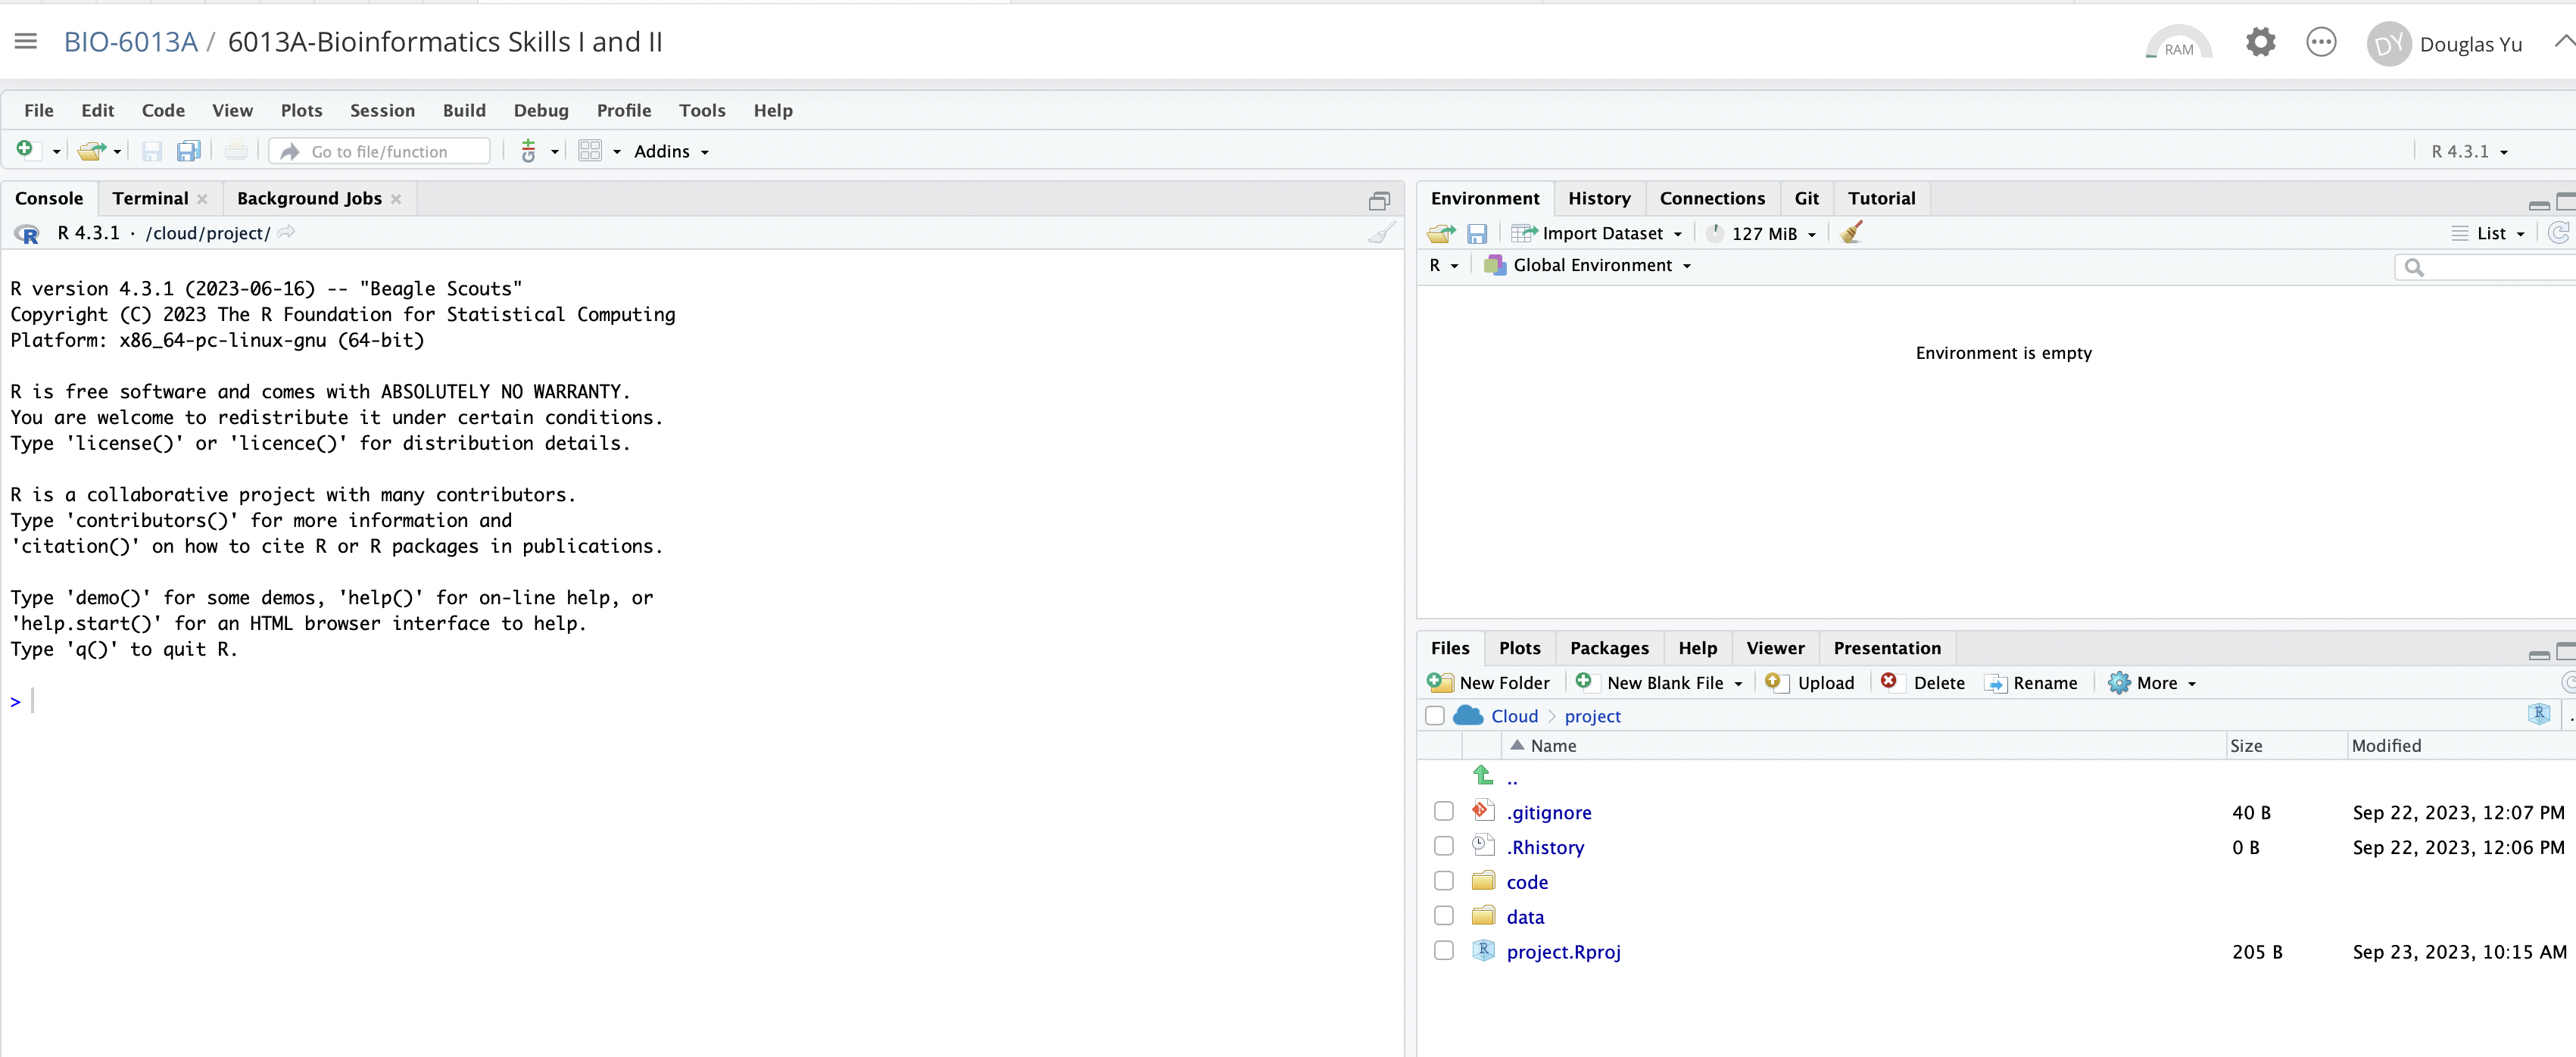Click the Rproj project directory icon
The image size is (2576, 1057).
pos(2538,714)
